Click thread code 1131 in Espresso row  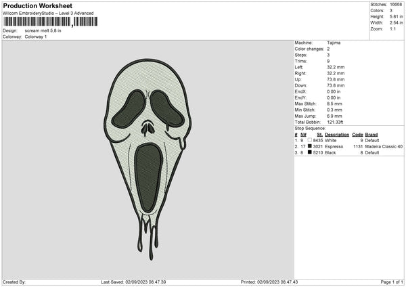(x=358, y=147)
